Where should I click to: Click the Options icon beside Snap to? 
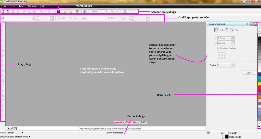pos(125,11)
